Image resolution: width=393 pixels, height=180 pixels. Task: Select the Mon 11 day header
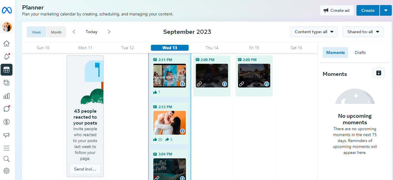(85, 48)
